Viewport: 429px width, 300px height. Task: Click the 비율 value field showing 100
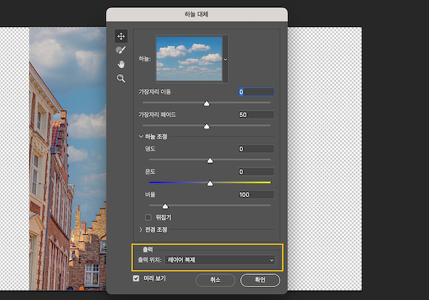coord(256,195)
